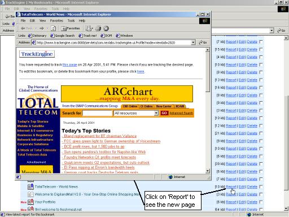The height and width of the screenshot is (217, 289).
Task: Click the refresh page icon in popup toolbar
Action: click(54, 28)
